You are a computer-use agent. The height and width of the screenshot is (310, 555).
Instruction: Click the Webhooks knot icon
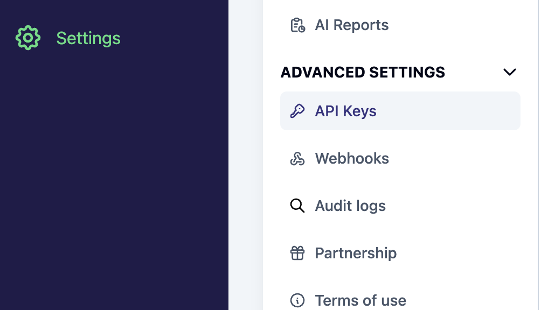(297, 159)
